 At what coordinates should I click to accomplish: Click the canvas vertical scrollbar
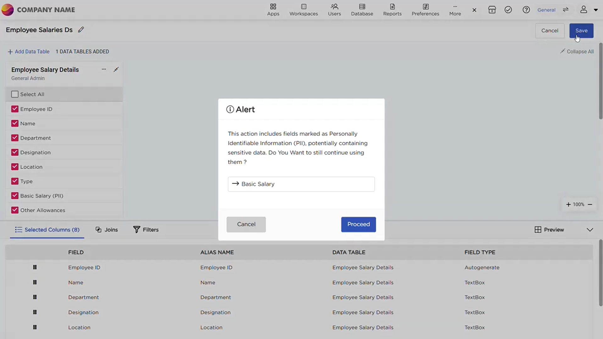[x=600, y=81]
